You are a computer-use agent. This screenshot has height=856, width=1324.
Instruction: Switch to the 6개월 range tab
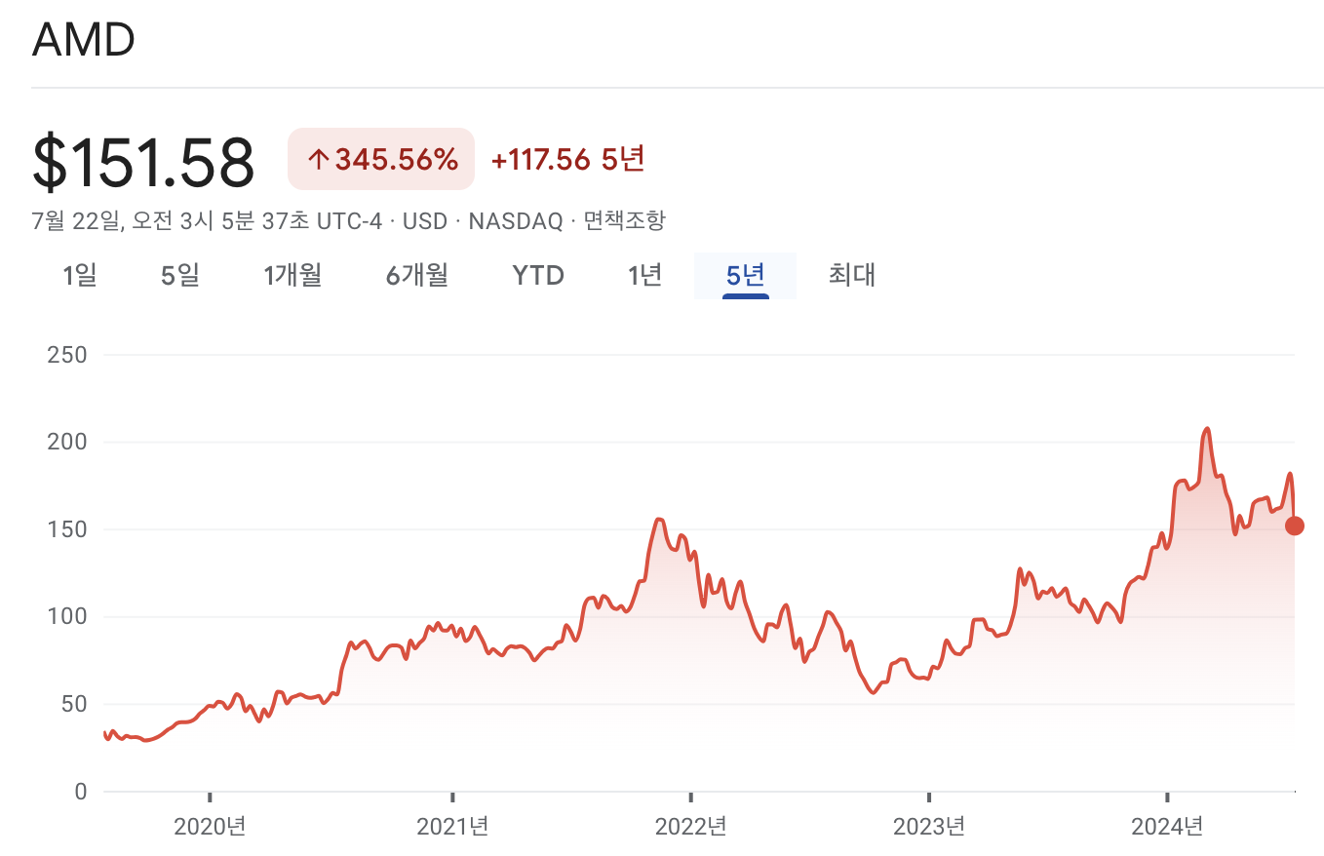pos(416,276)
